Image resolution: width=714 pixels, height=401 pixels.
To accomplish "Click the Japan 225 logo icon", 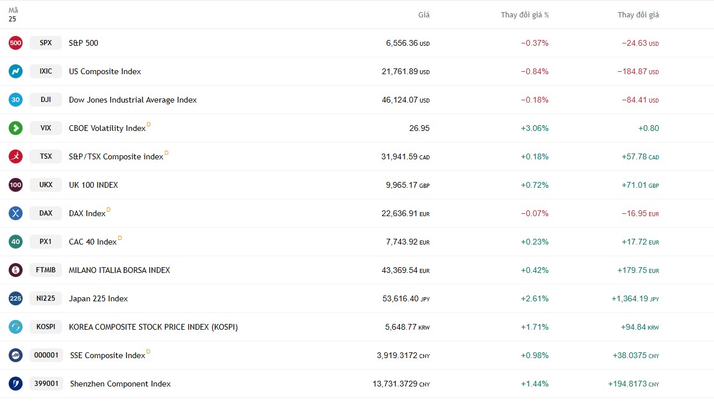I will [16, 298].
